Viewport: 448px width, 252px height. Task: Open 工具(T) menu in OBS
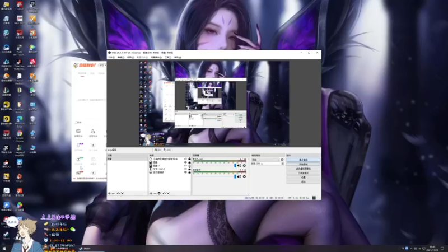point(168,58)
